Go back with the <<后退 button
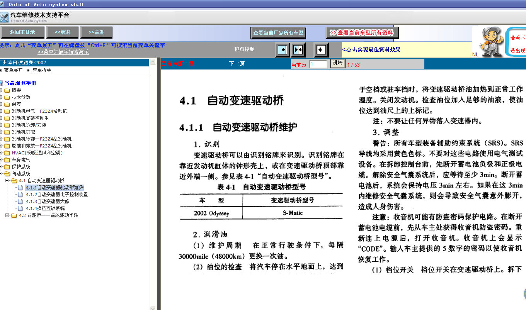The image size is (526, 310). (x=63, y=32)
